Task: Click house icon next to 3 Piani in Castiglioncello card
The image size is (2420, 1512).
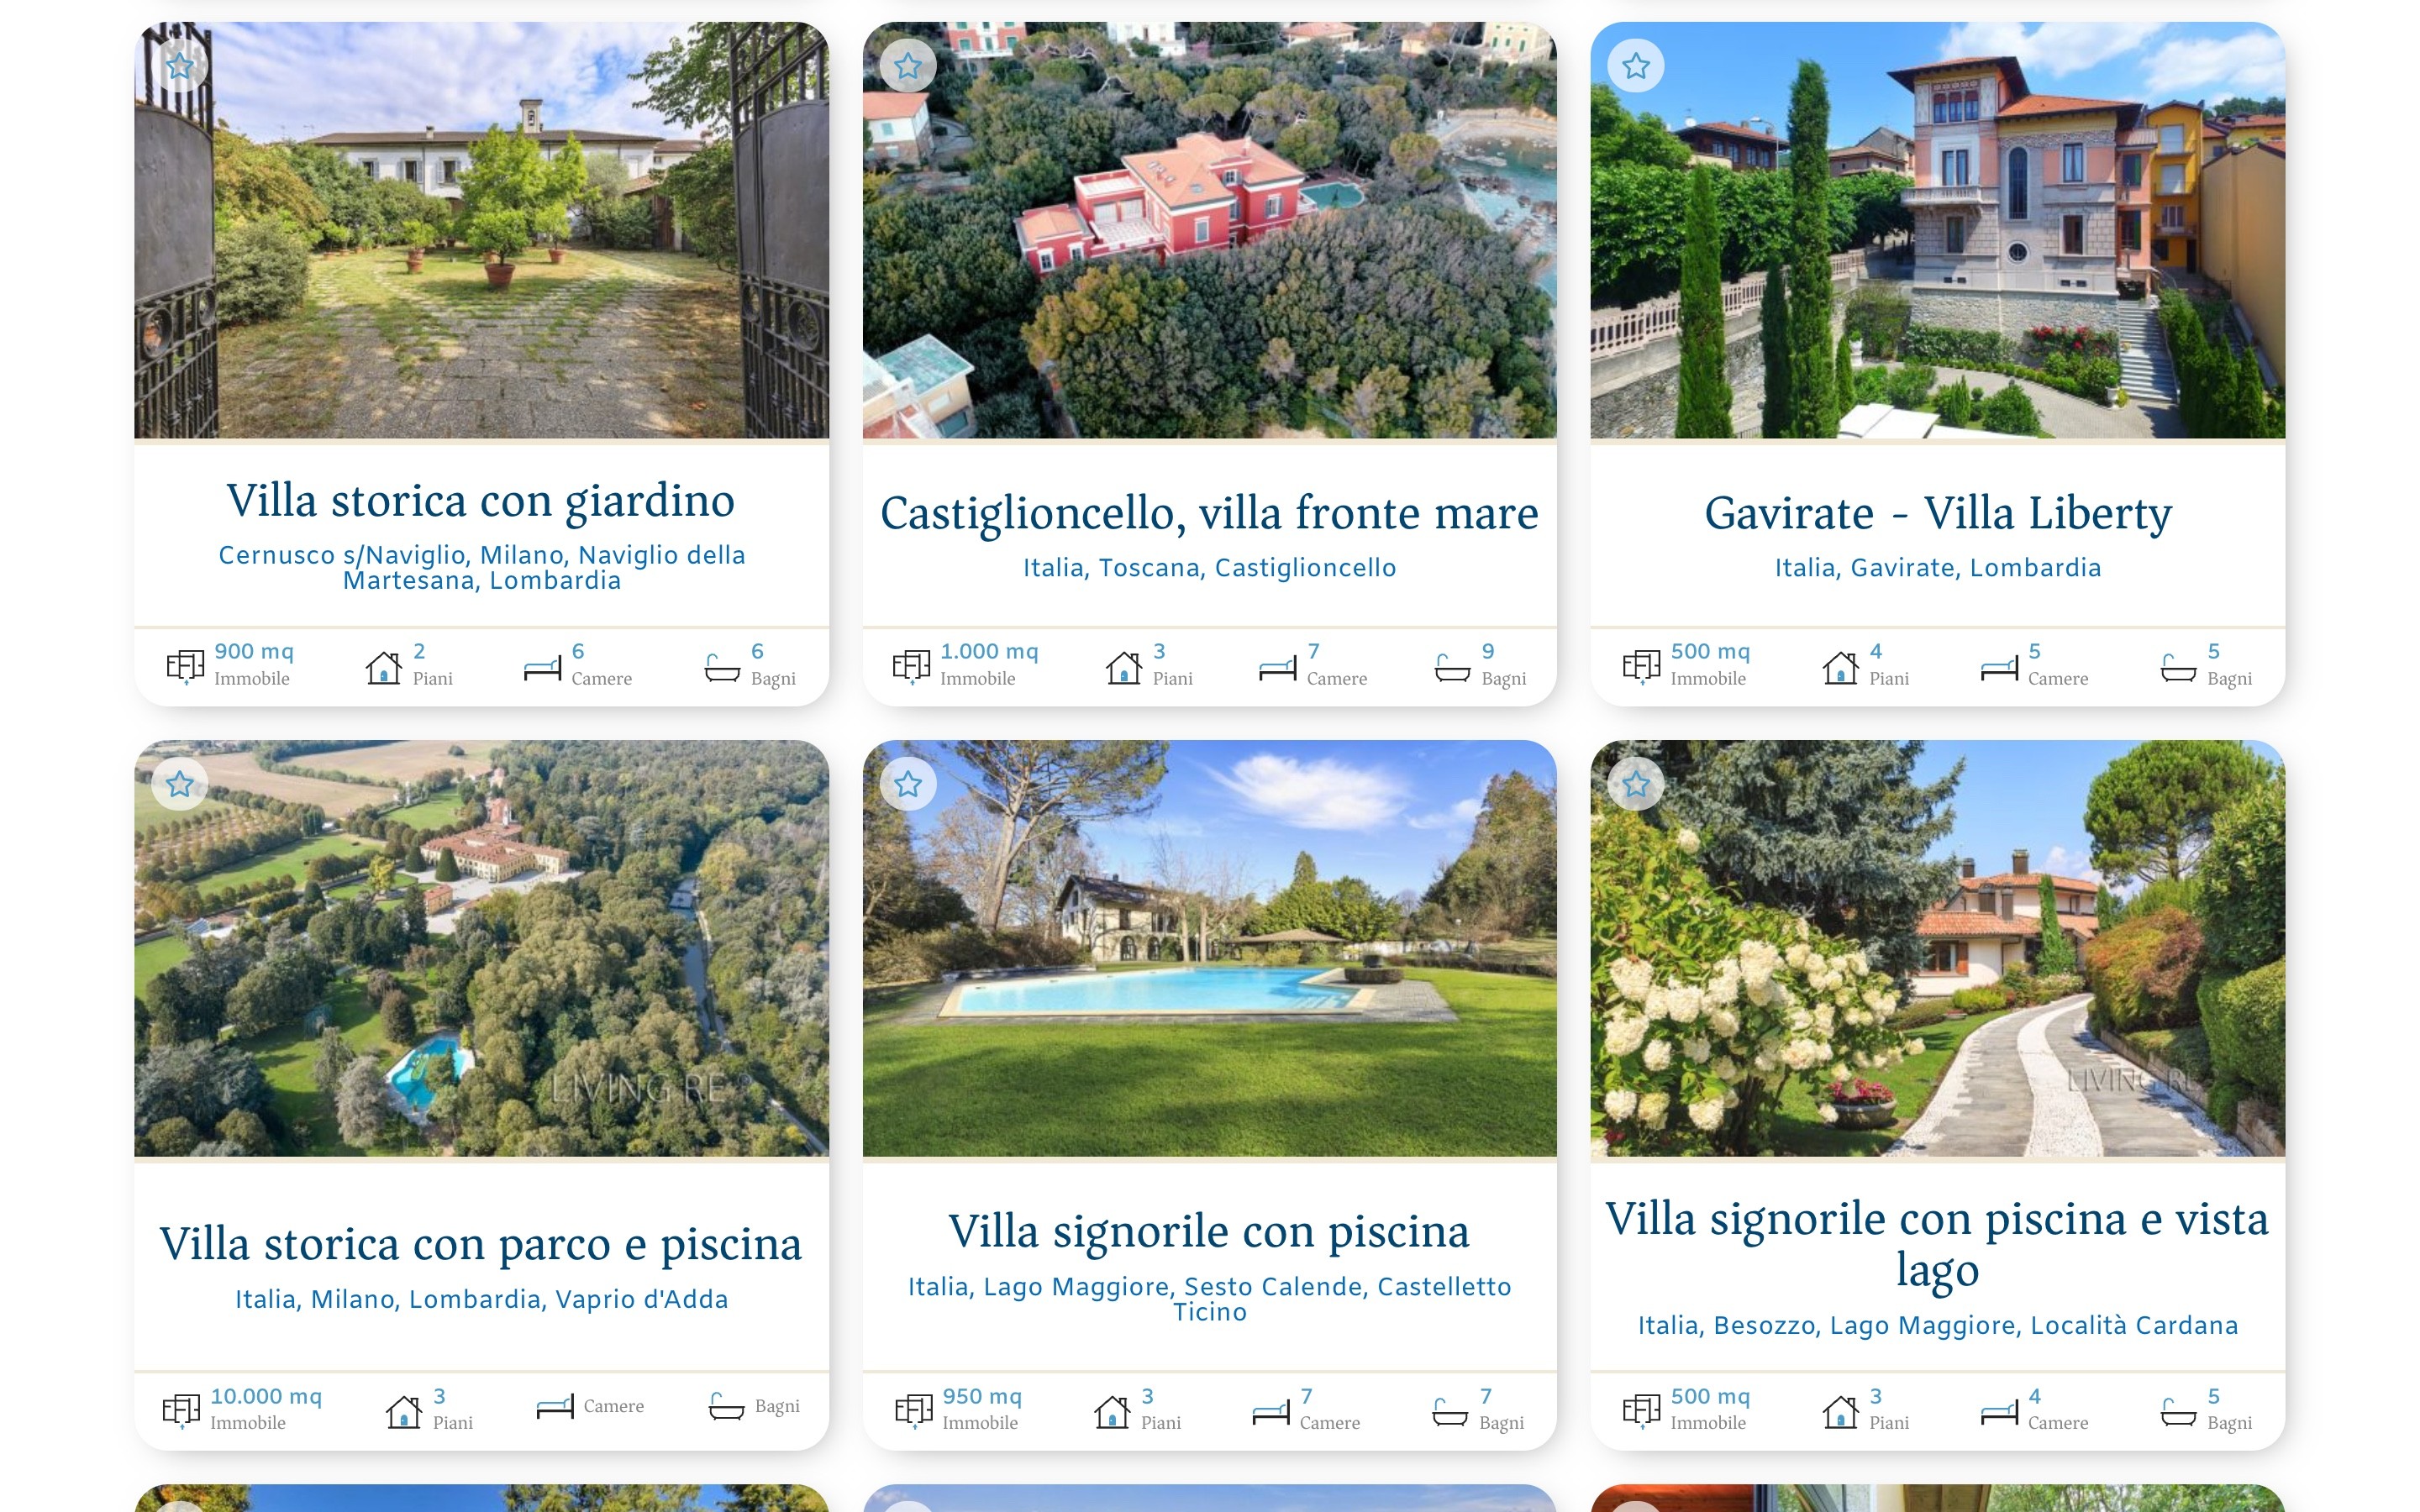Action: [1124, 666]
